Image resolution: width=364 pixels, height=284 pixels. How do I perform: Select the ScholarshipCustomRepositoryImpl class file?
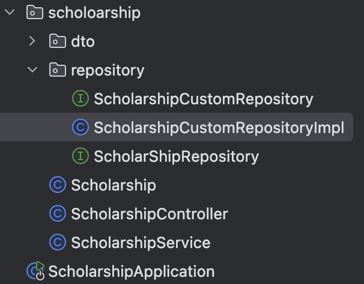(x=219, y=128)
